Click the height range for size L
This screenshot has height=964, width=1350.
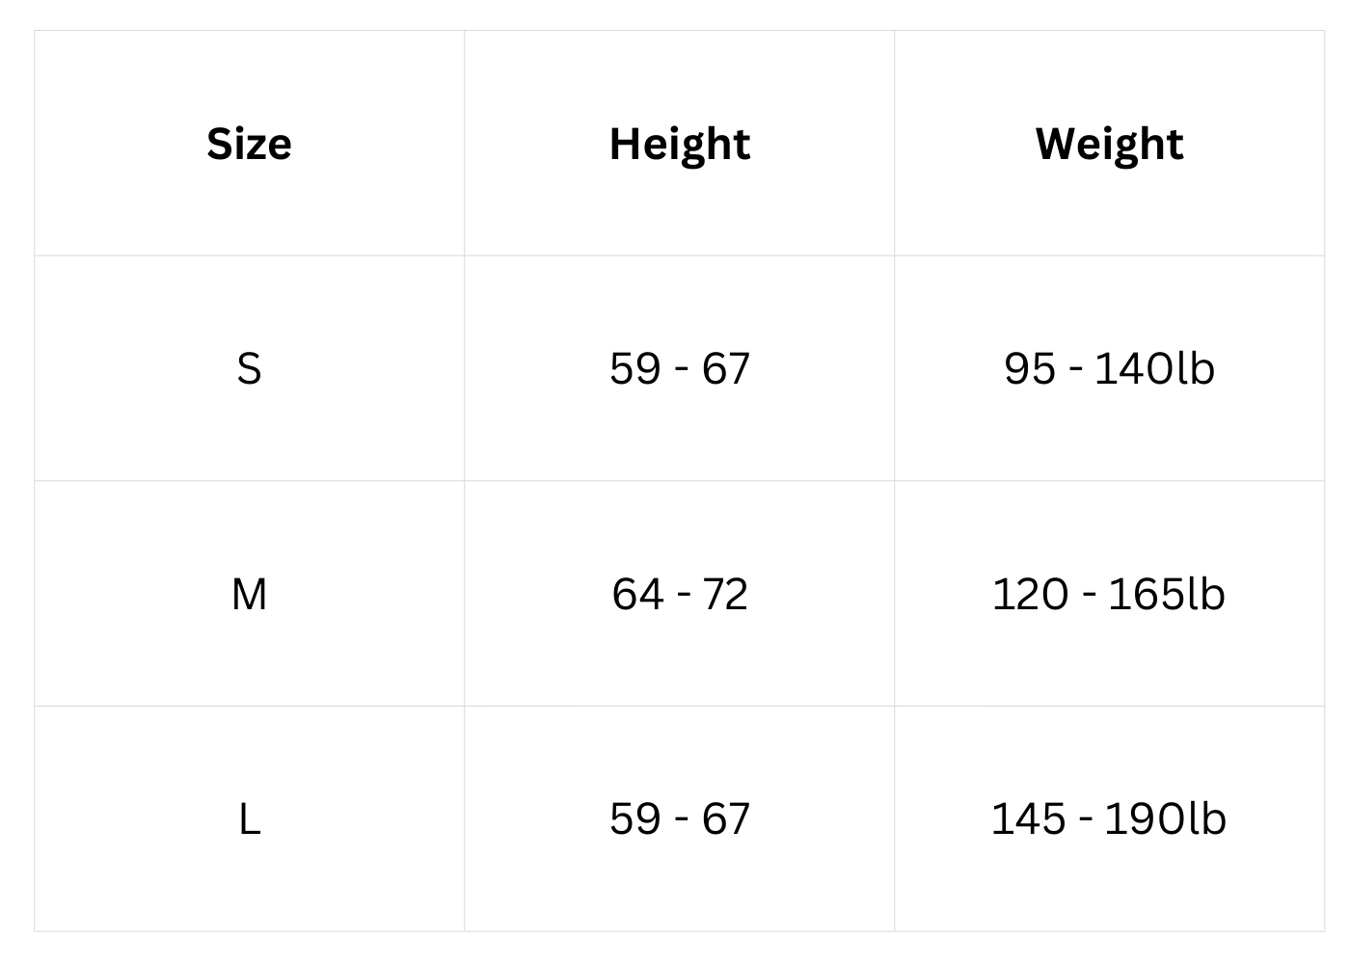tap(680, 819)
